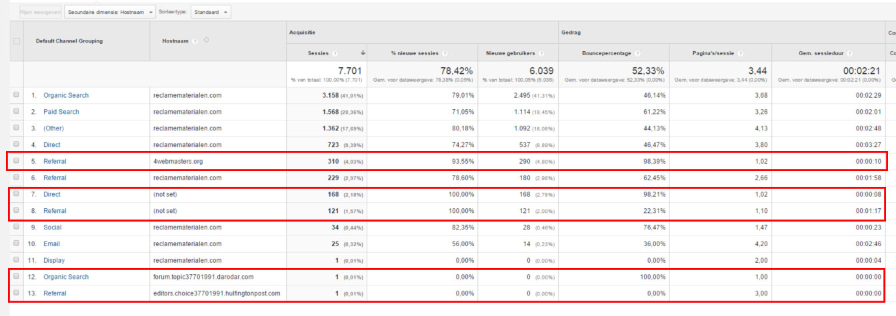Click the help icon beside % nieuwe sessies
The image size is (896, 316).
(x=444, y=53)
